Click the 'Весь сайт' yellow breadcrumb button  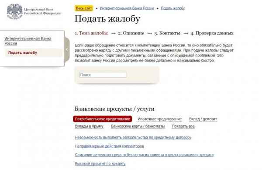pyautogui.click(x=84, y=8)
